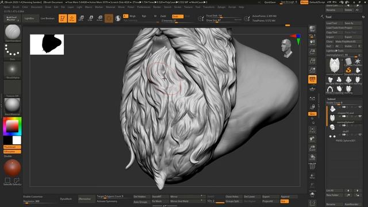
Task: Click the Live Boolean button
Action: pyautogui.click(x=47, y=18)
